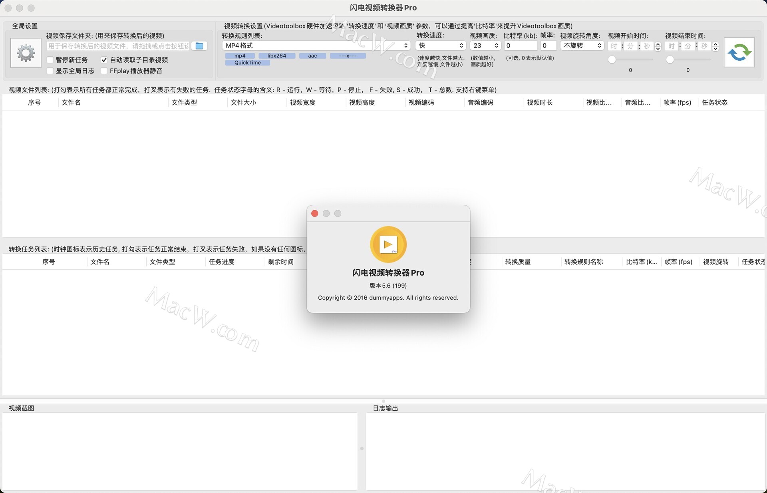This screenshot has width=767, height=493.
Task: Open the 不旋转 rotation dropdown
Action: 582,46
